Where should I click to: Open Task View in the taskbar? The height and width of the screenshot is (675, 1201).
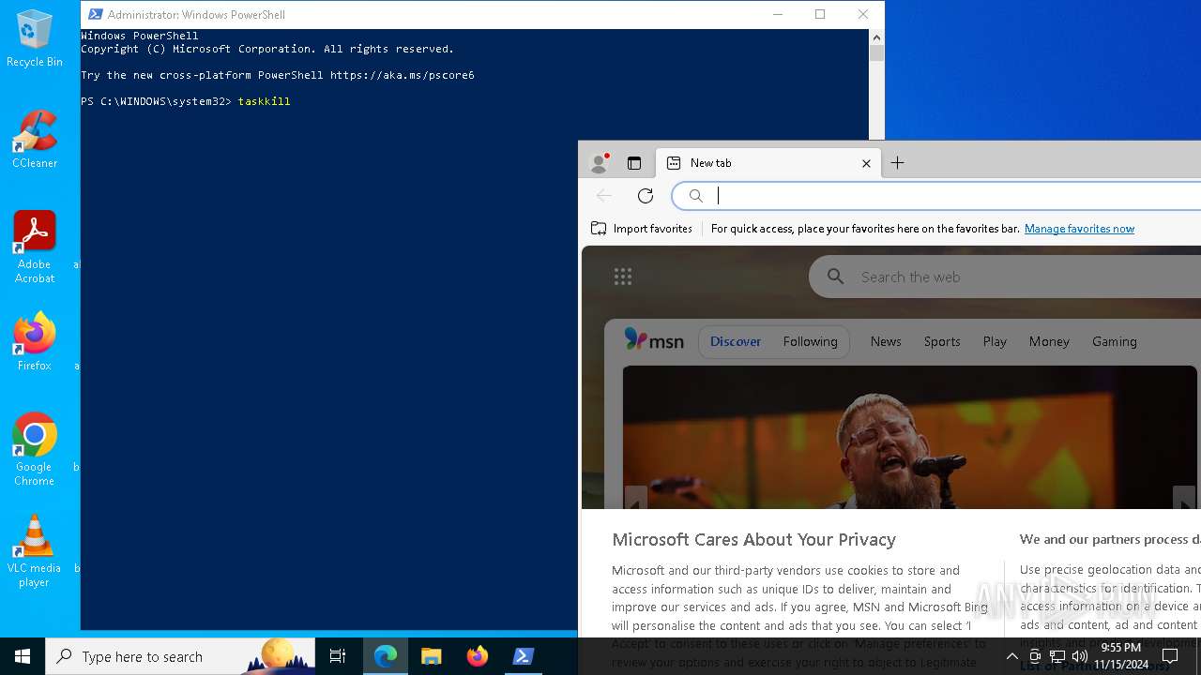tap(338, 656)
